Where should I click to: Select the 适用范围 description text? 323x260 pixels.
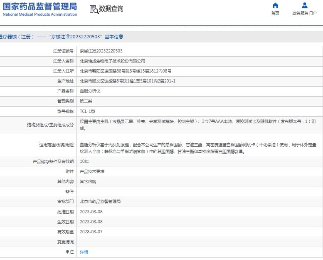[x=198, y=148]
